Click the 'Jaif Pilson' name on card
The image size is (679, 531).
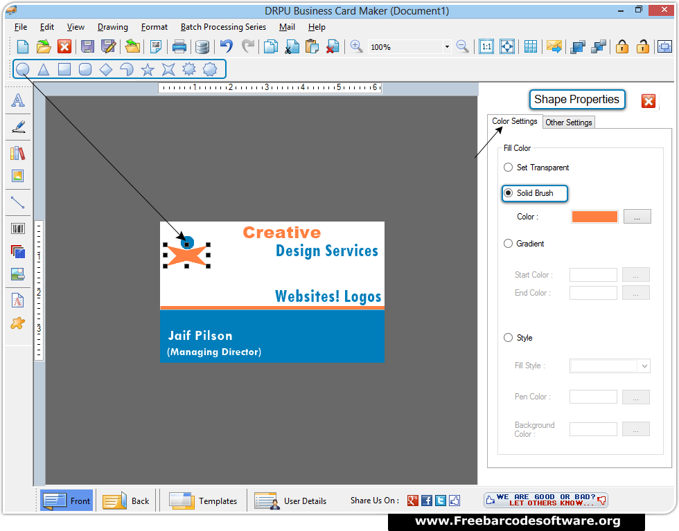tap(200, 336)
